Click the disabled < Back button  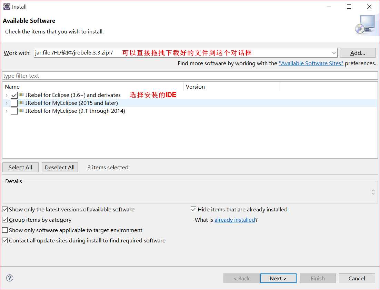(241, 278)
